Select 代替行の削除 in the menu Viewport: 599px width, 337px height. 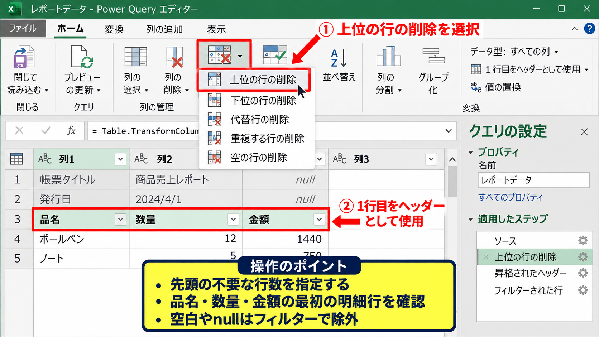coord(257,119)
